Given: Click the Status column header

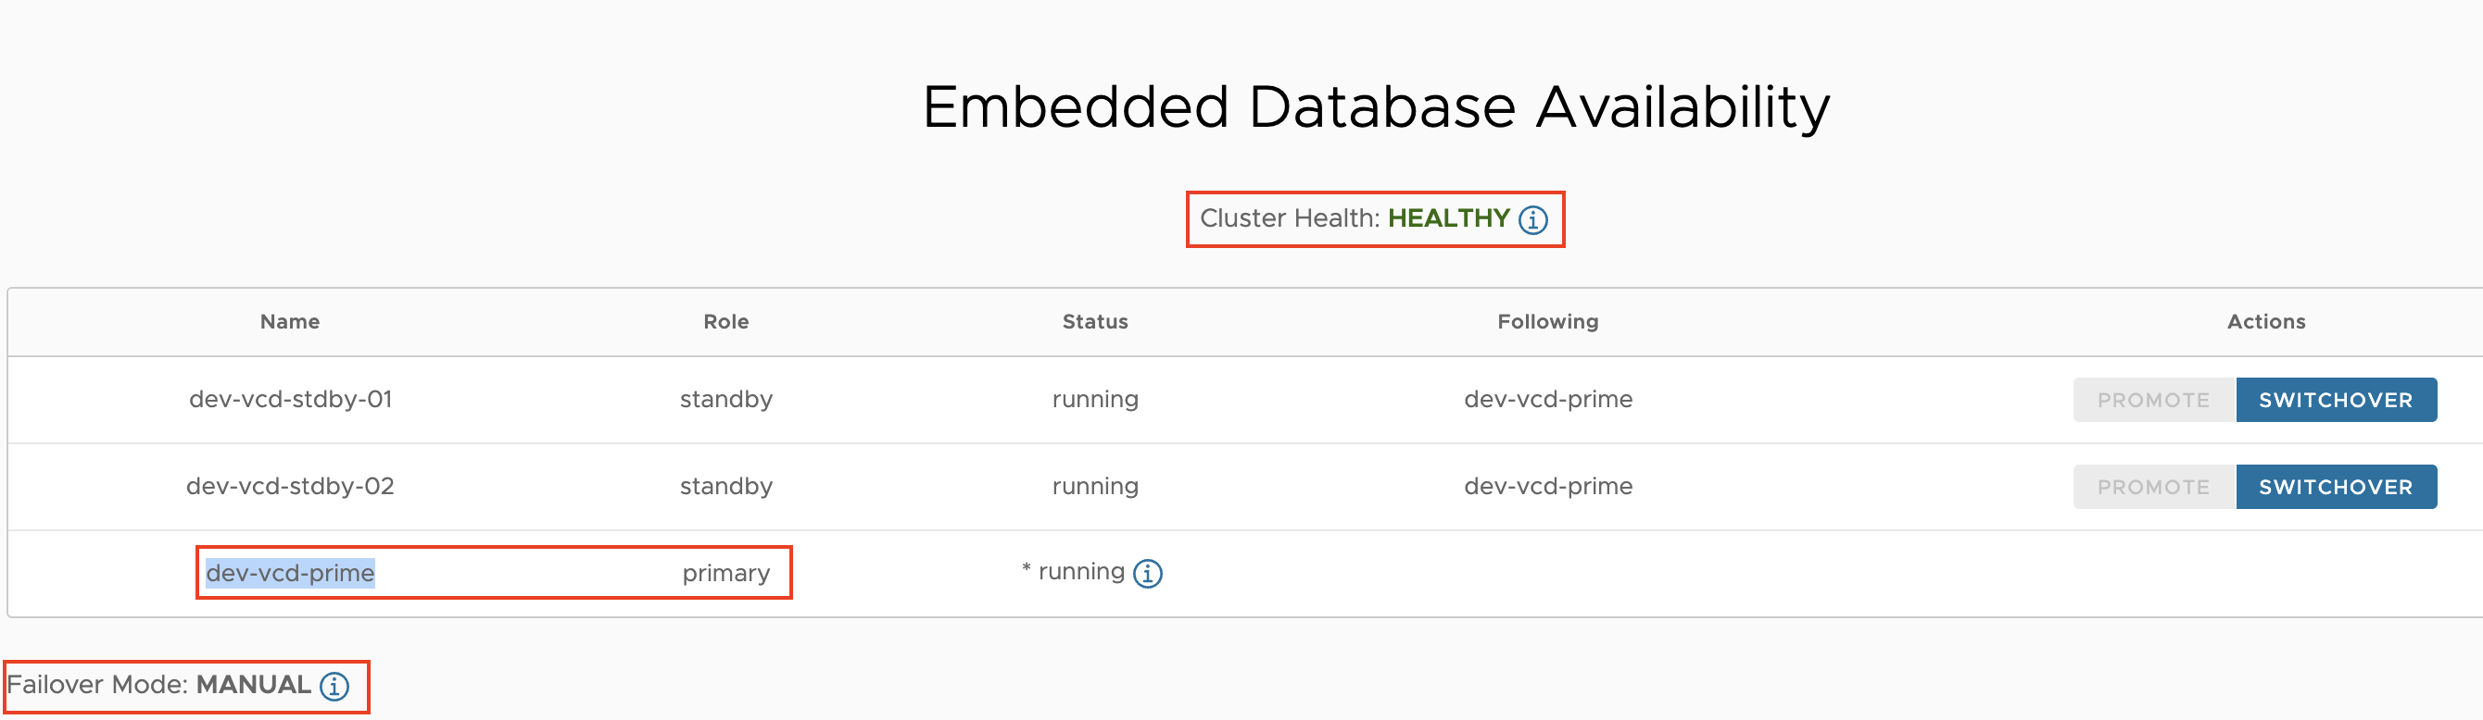Looking at the screenshot, I should click(x=1095, y=321).
